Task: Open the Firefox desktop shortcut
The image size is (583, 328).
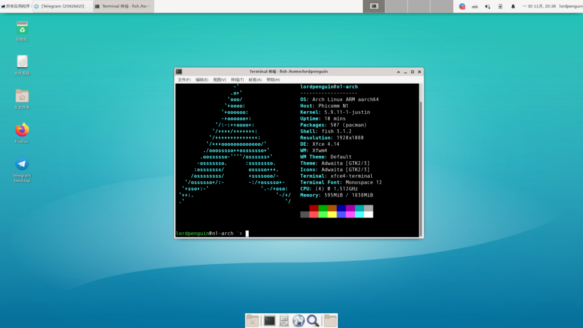Action: 22,130
